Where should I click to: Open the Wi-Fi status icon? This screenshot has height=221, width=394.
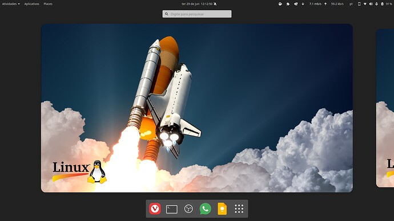[x=365, y=4]
